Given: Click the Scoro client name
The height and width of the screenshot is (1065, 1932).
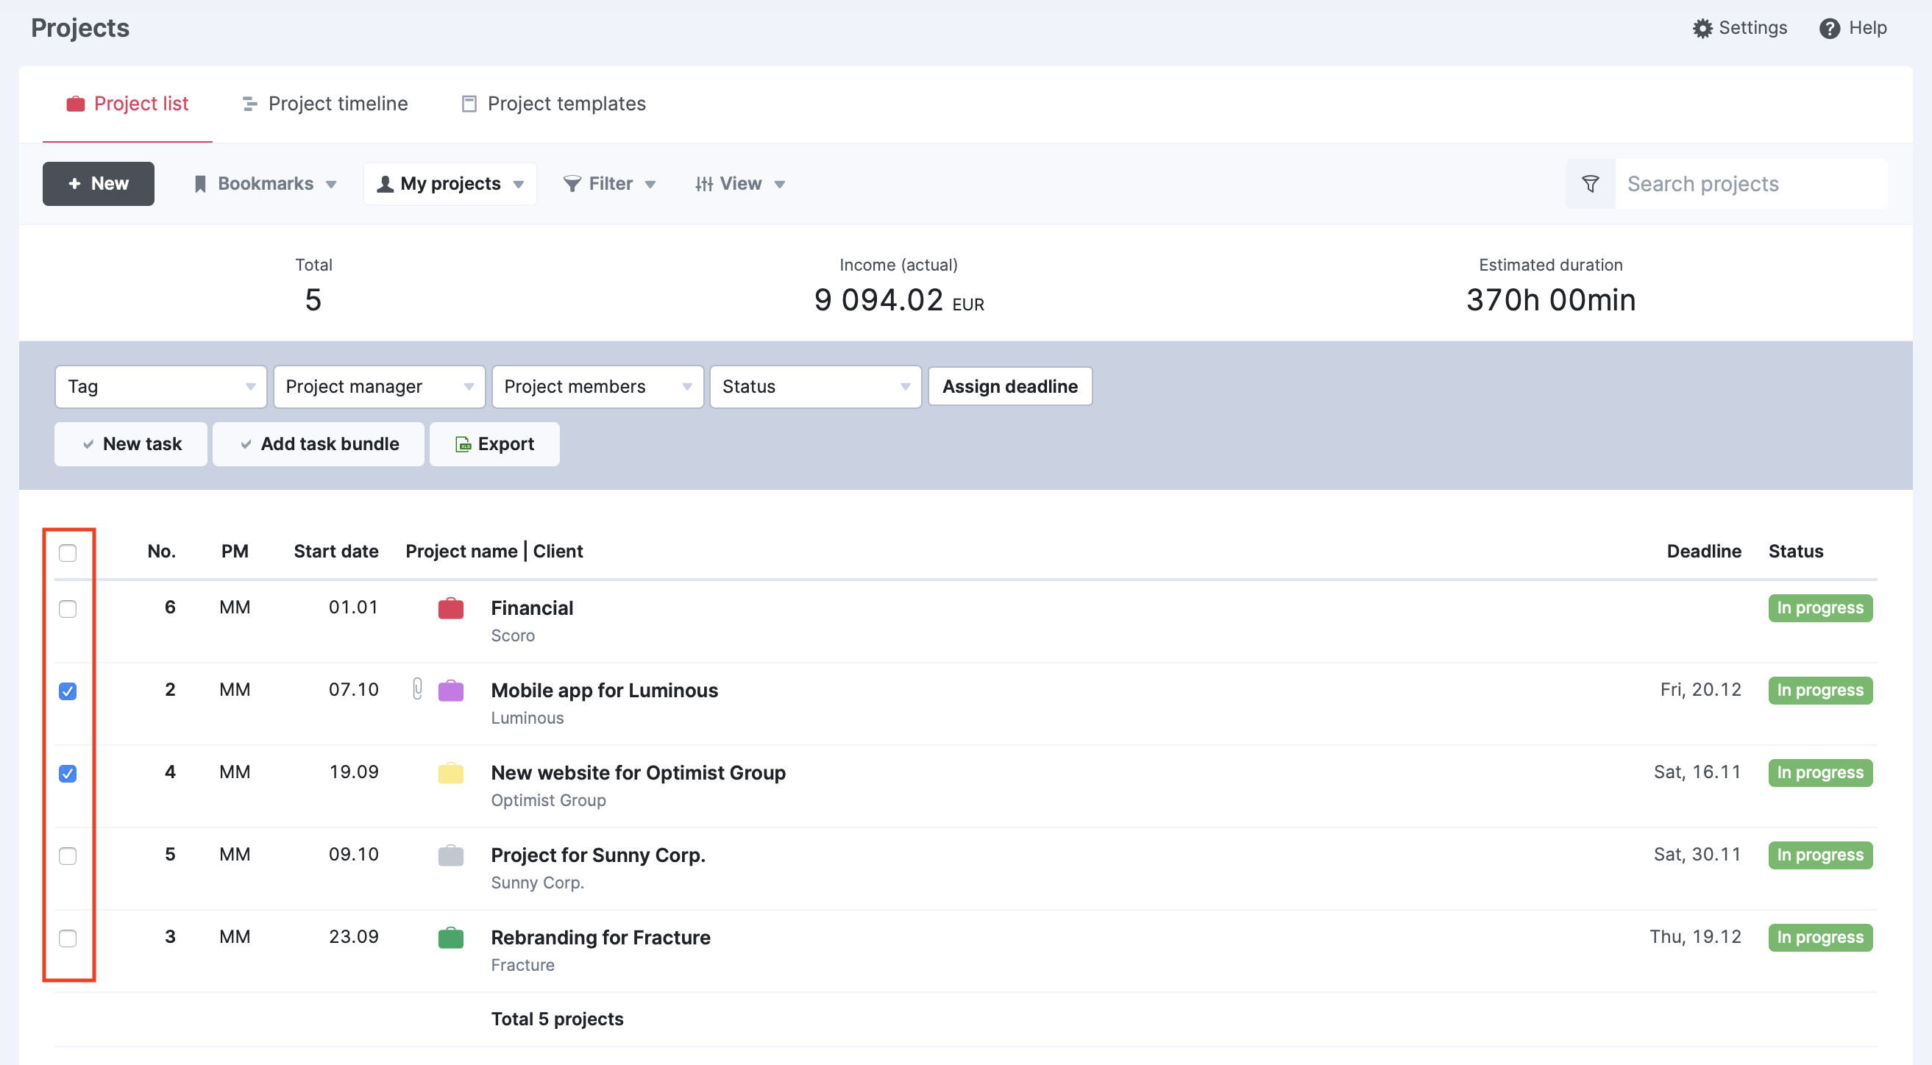Looking at the screenshot, I should click(513, 636).
